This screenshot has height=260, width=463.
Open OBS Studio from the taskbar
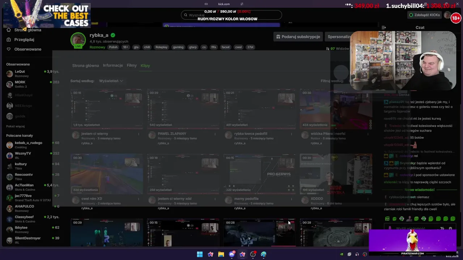(253, 254)
